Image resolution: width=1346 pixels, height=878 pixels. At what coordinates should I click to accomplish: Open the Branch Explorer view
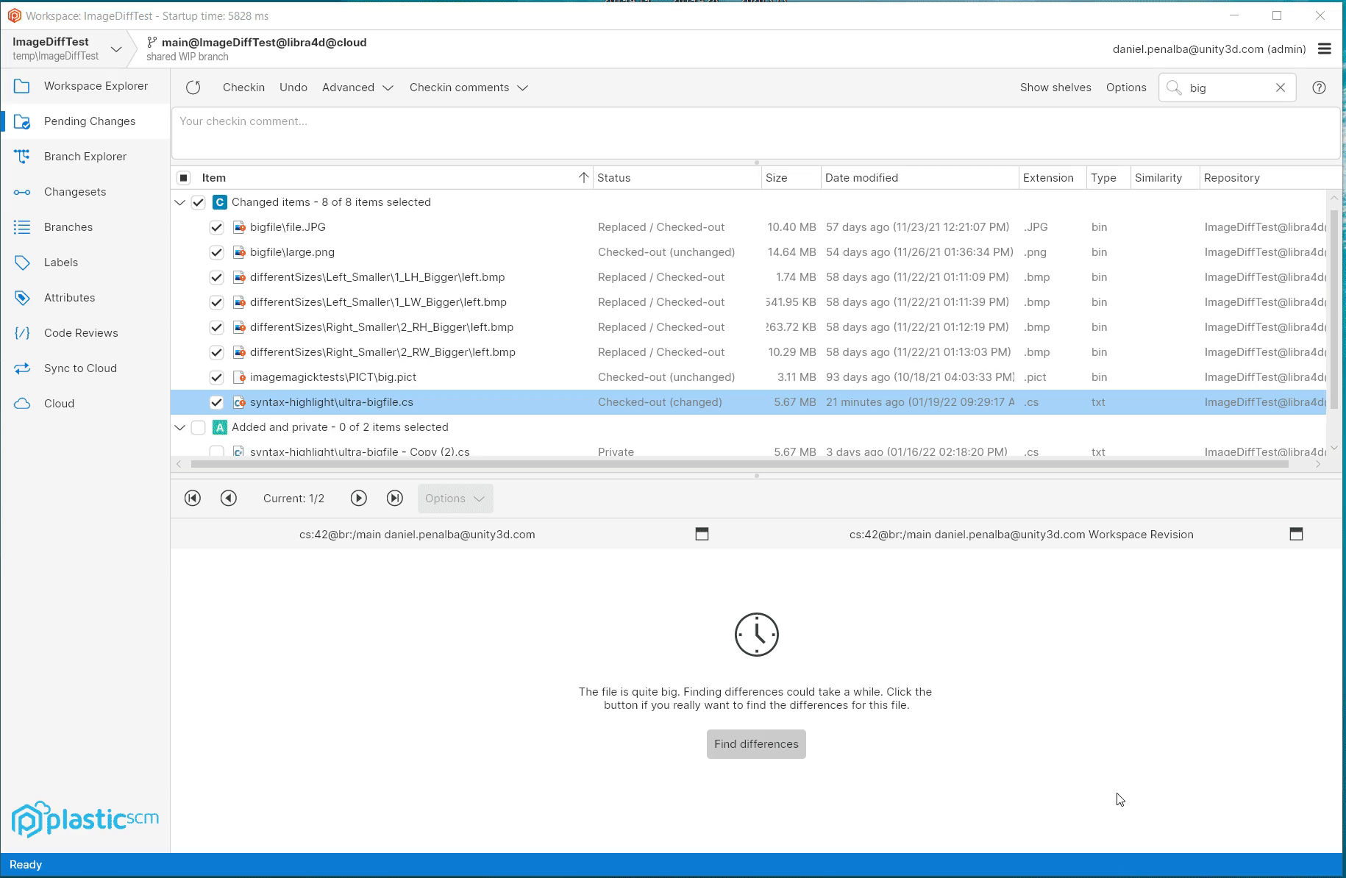click(x=85, y=156)
